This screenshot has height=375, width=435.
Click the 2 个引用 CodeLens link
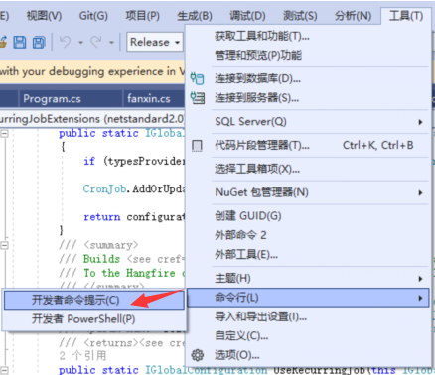(x=82, y=356)
